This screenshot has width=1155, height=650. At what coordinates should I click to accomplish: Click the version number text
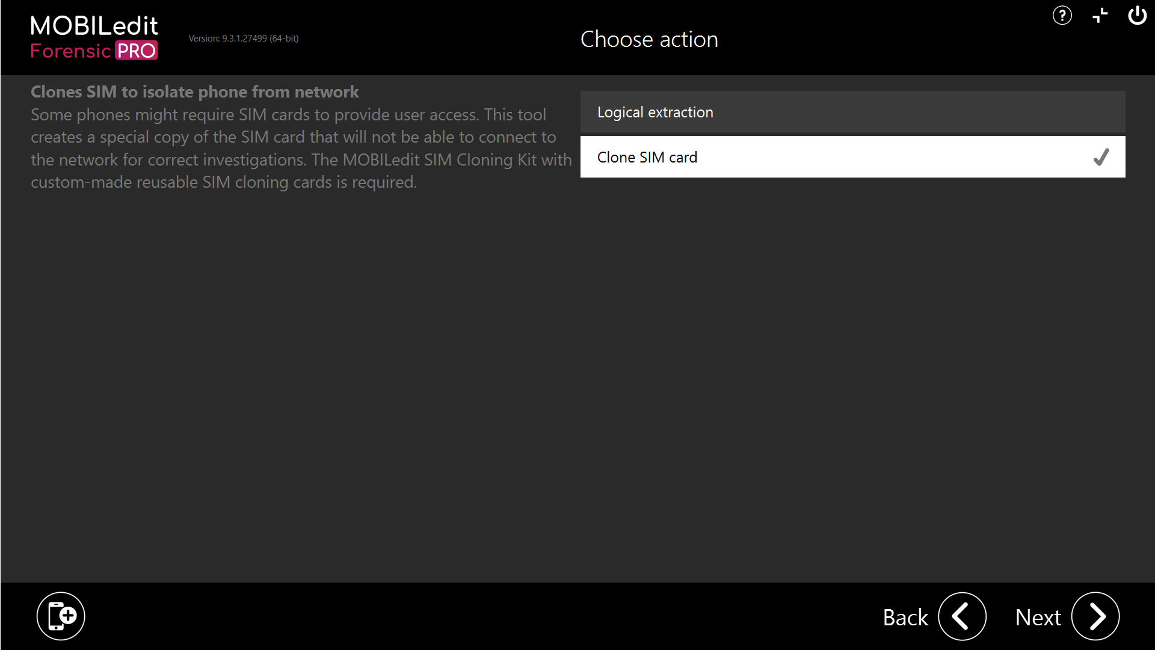243,38
